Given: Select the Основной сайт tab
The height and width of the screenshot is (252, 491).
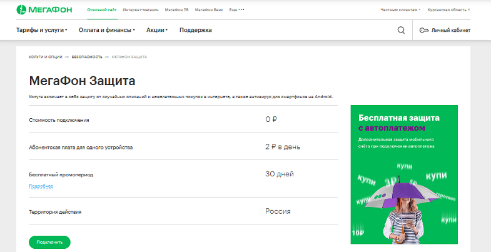Looking at the screenshot, I should tap(102, 10).
